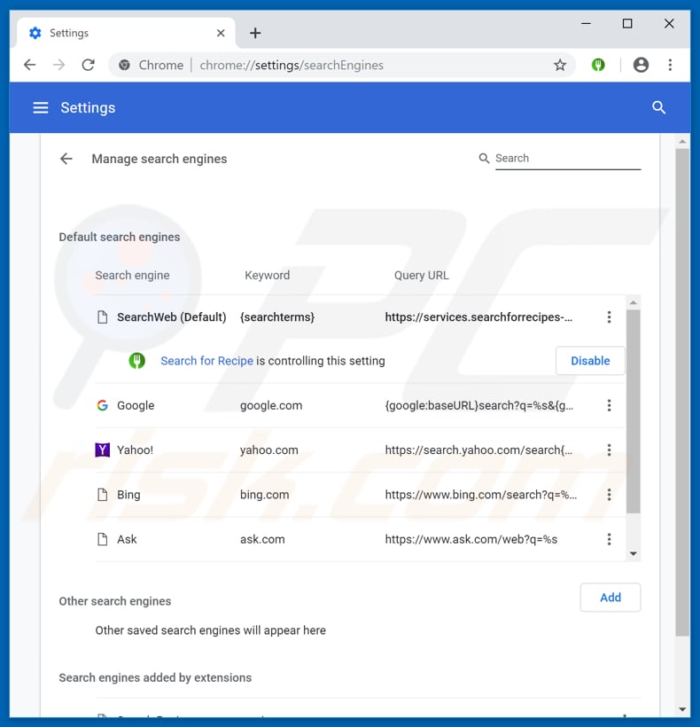
Task: Open the Search for Recipe extension link
Action: coord(206,361)
